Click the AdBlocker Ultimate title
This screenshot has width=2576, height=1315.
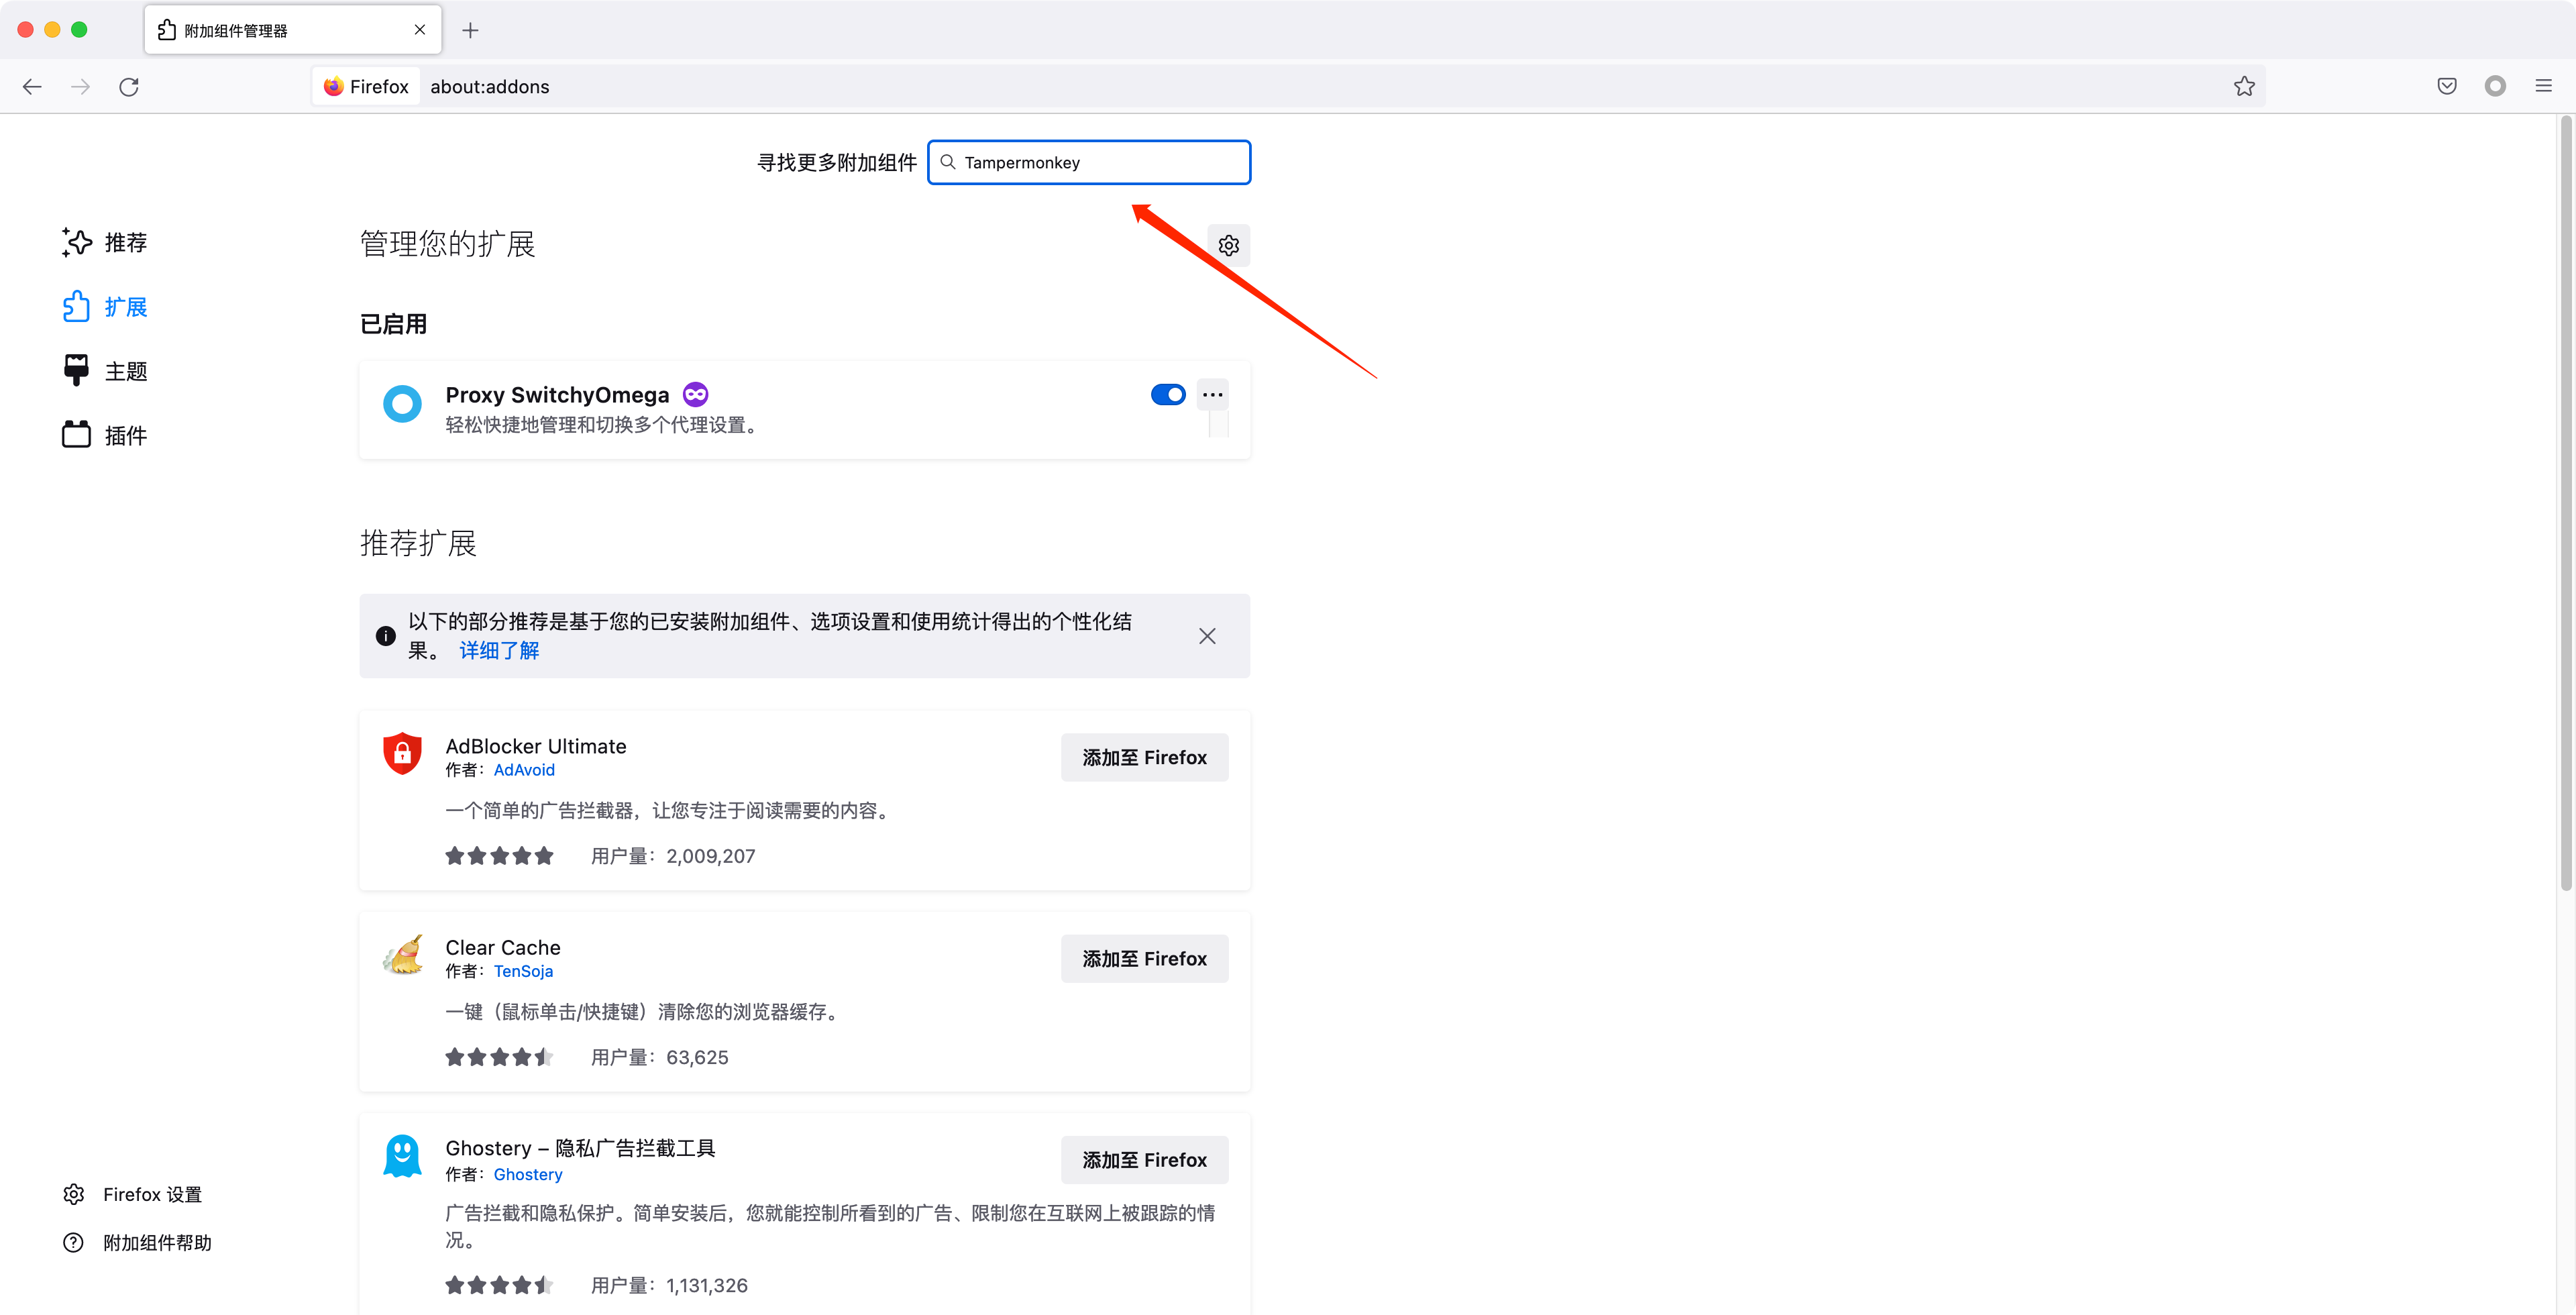(x=536, y=746)
